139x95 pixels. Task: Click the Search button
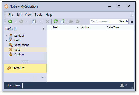pos(123,21)
